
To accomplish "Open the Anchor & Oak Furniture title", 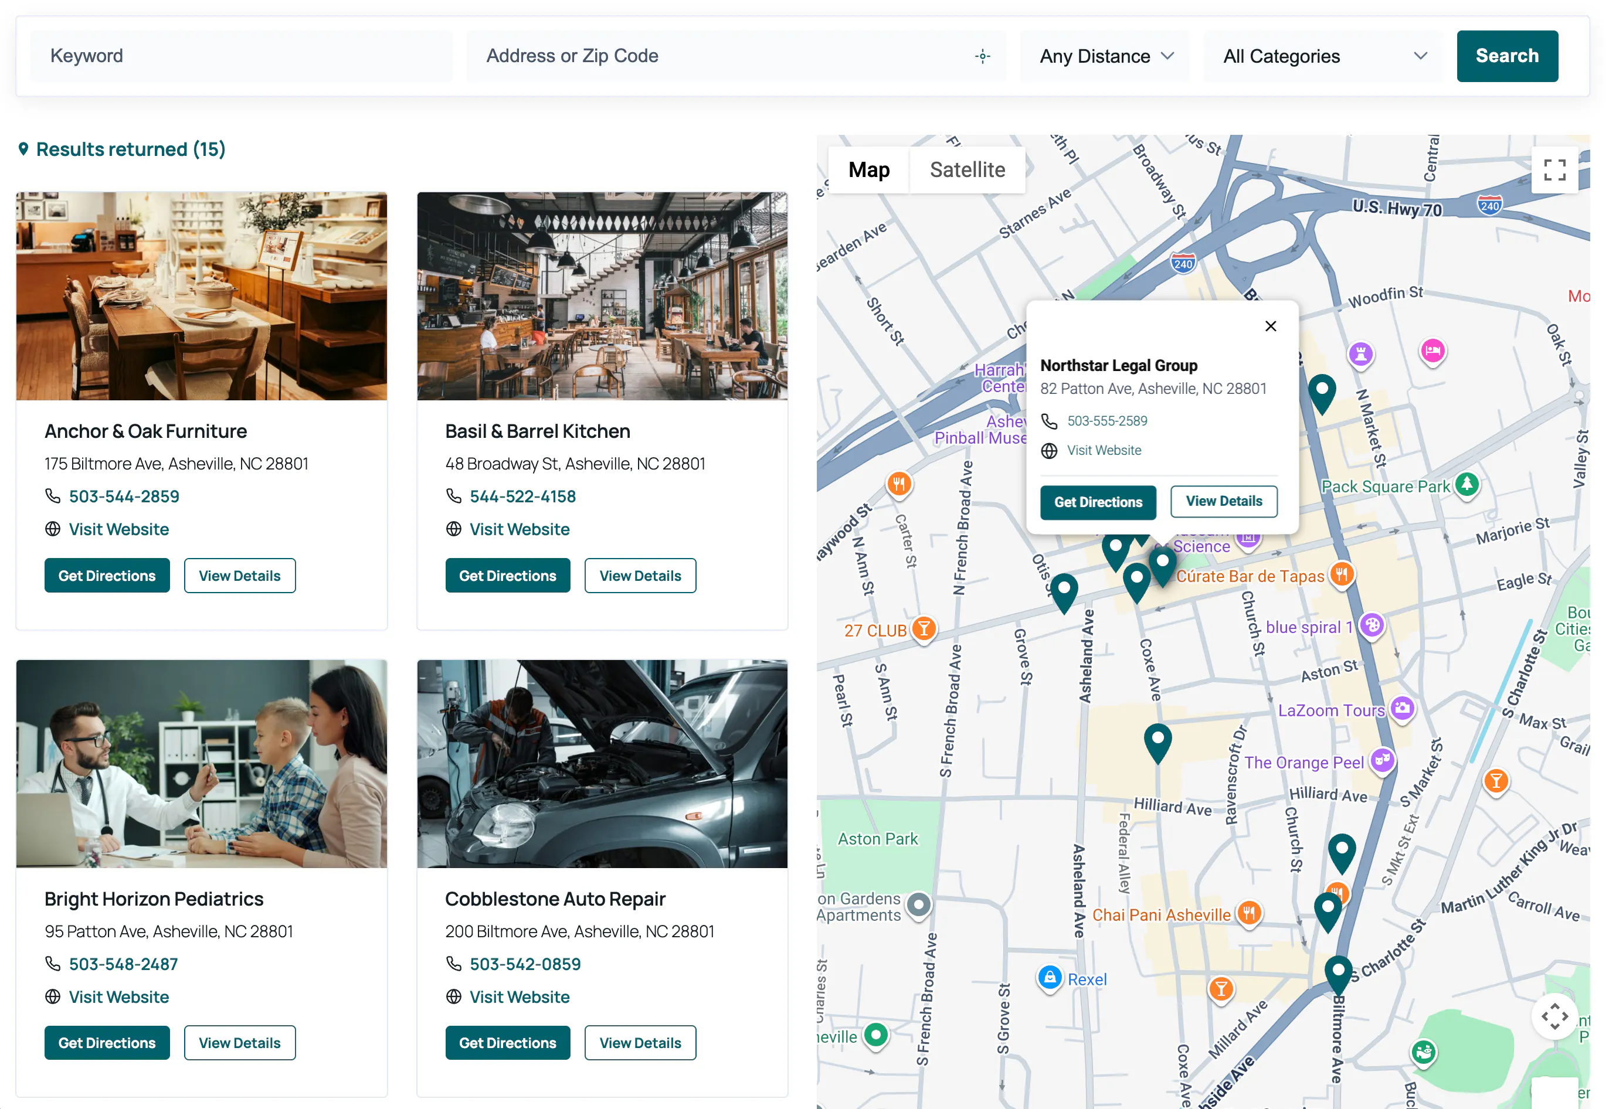I will tap(146, 431).
